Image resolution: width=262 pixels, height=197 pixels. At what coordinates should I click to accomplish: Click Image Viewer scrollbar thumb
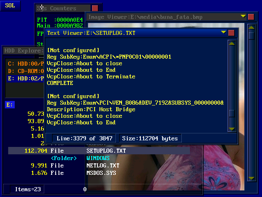(251, 36)
